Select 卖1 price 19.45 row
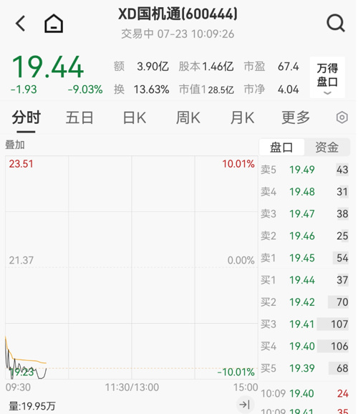 (x=304, y=258)
